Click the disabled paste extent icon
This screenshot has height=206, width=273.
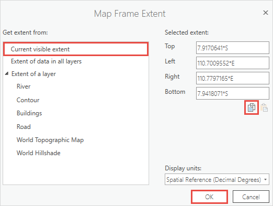[x=264, y=107]
